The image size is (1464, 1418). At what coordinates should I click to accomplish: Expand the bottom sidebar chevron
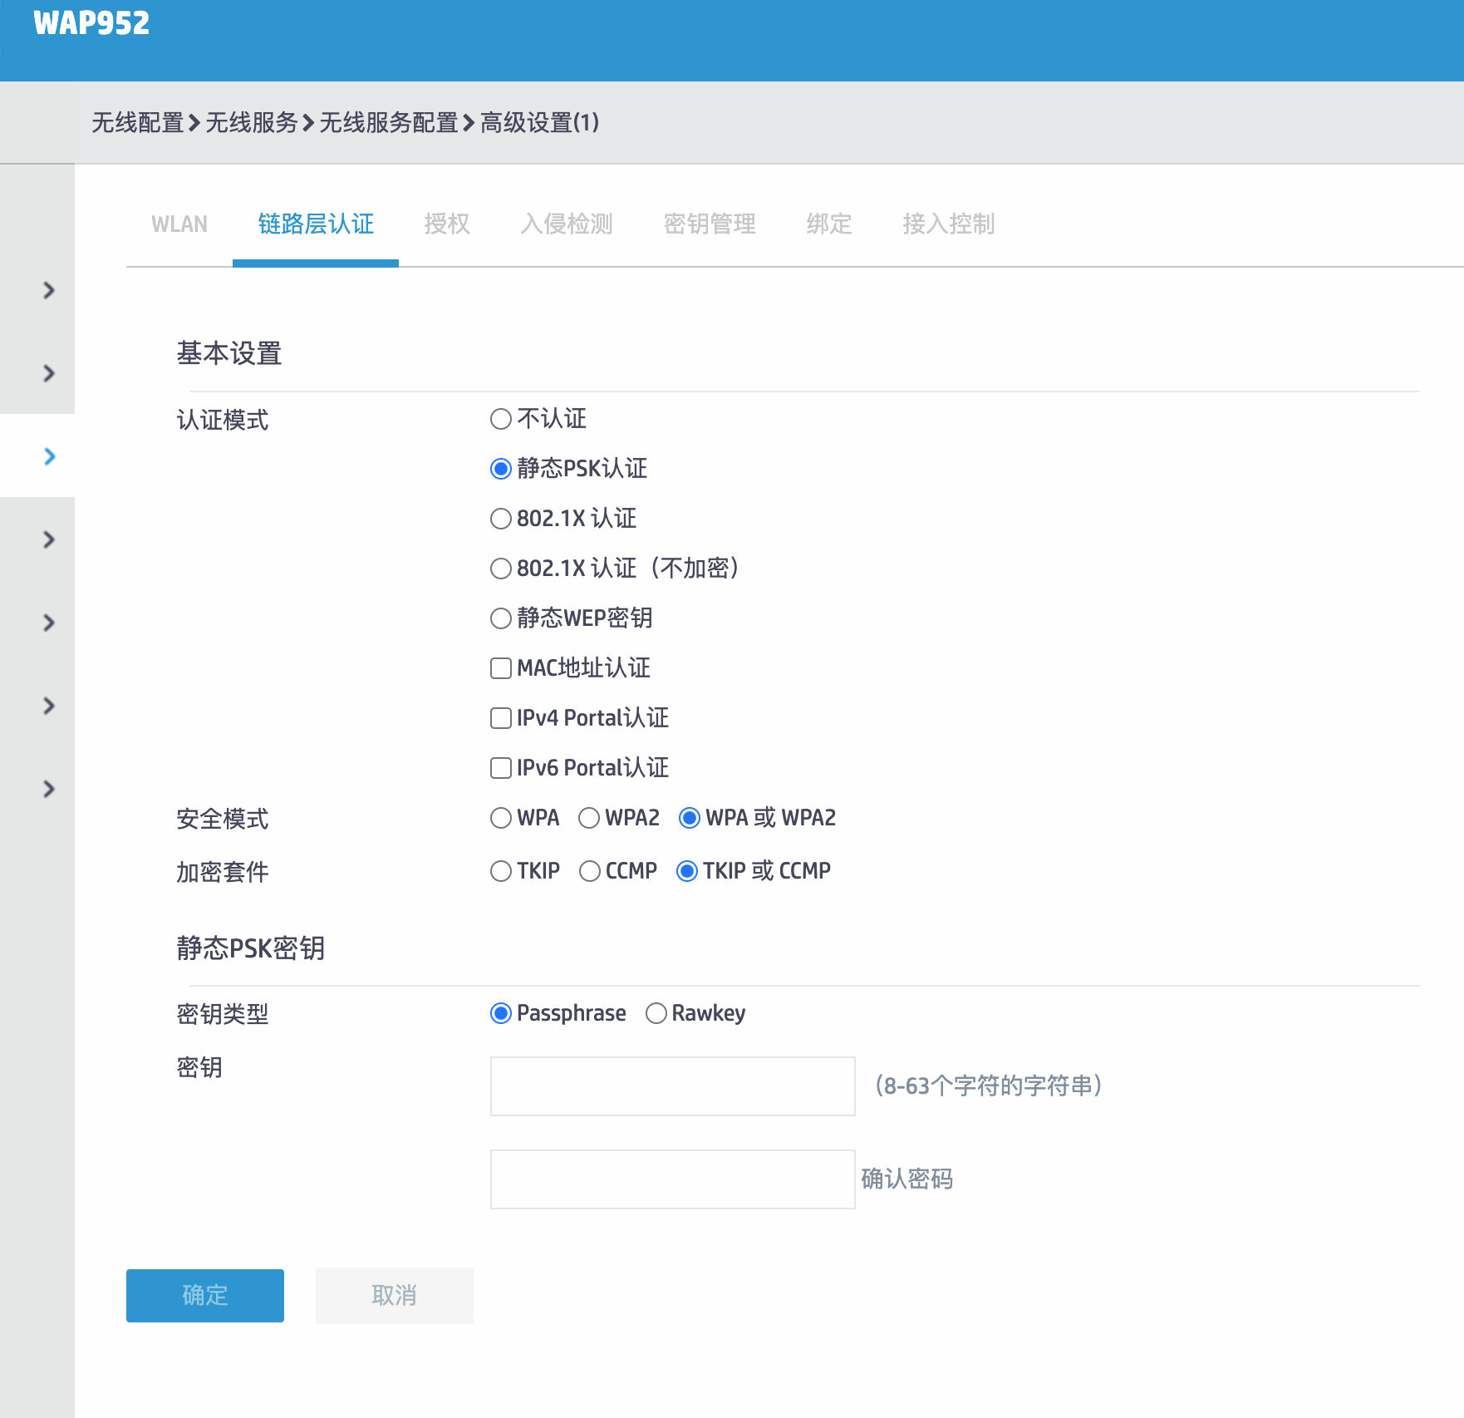(x=49, y=789)
